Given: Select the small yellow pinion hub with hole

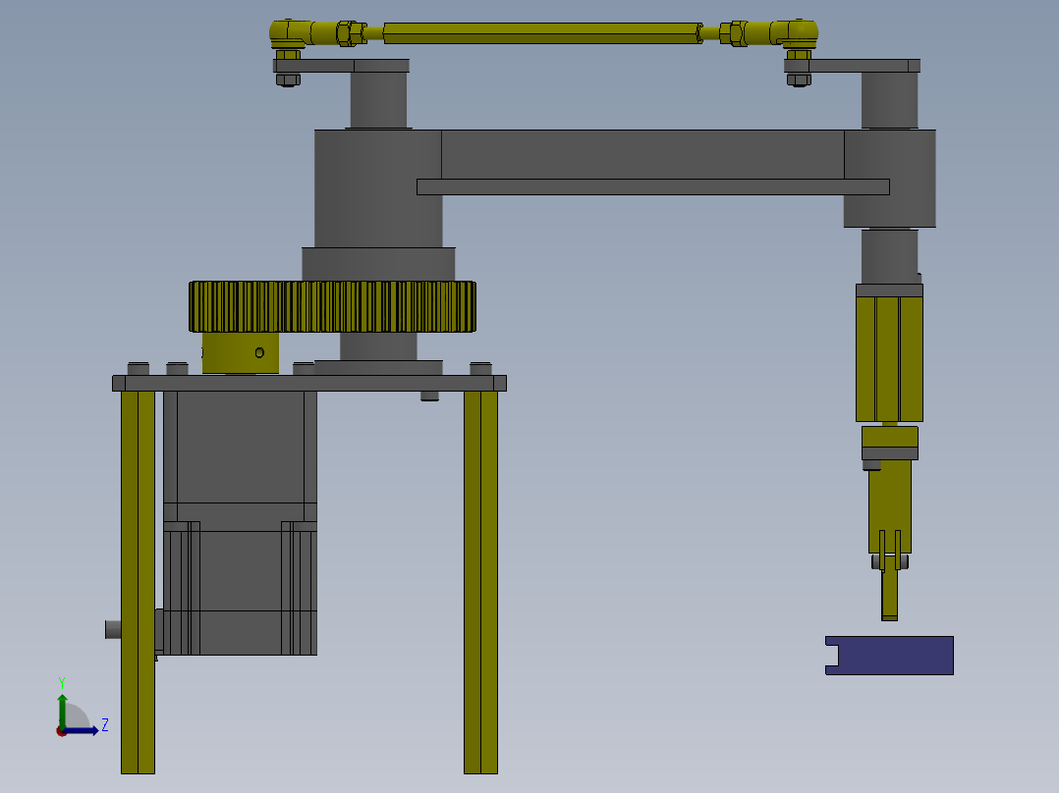Looking at the screenshot, I should click(x=241, y=352).
